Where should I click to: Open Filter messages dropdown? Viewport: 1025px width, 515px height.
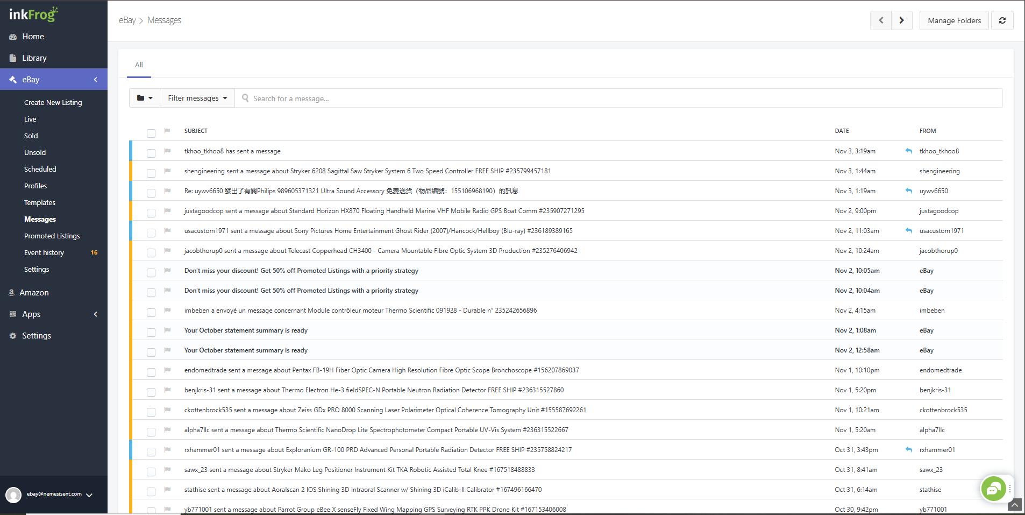tap(197, 98)
